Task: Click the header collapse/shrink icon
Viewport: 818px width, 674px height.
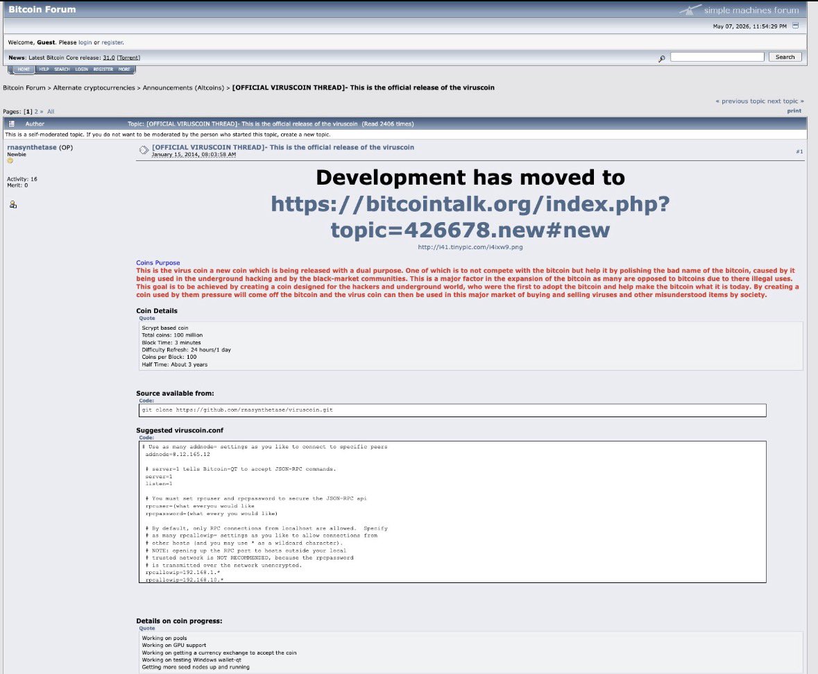Action: pos(795,26)
